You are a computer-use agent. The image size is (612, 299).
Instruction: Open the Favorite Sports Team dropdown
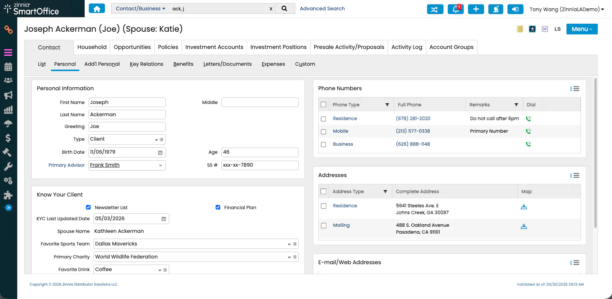[x=289, y=244]
